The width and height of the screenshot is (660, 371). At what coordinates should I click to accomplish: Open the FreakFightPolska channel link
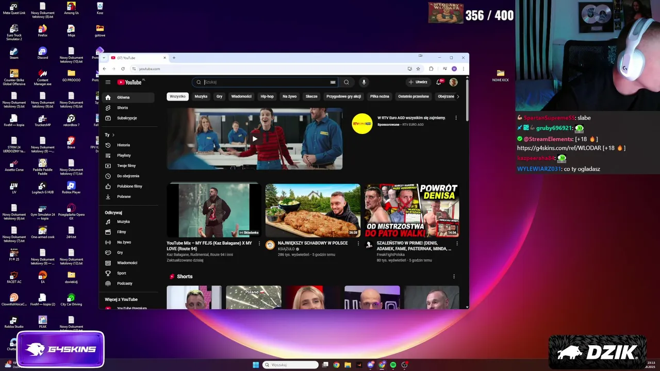tap(391, 255)
